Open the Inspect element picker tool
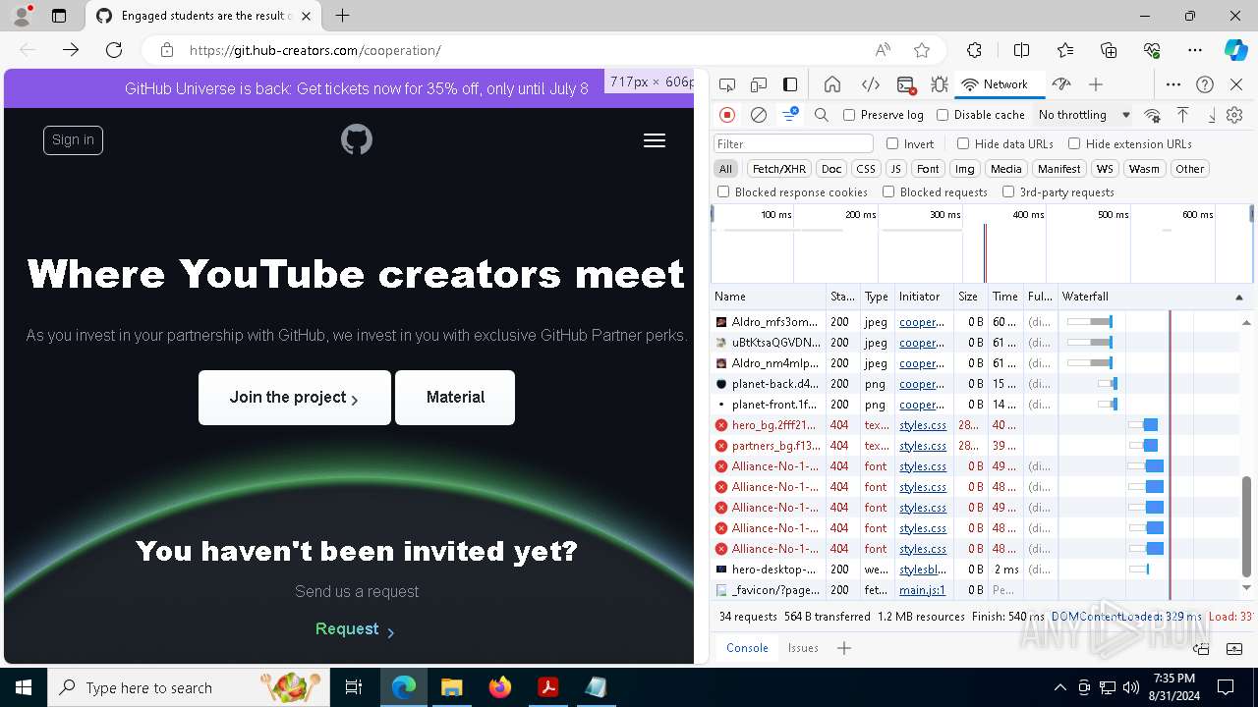 (x=727, y=84)
